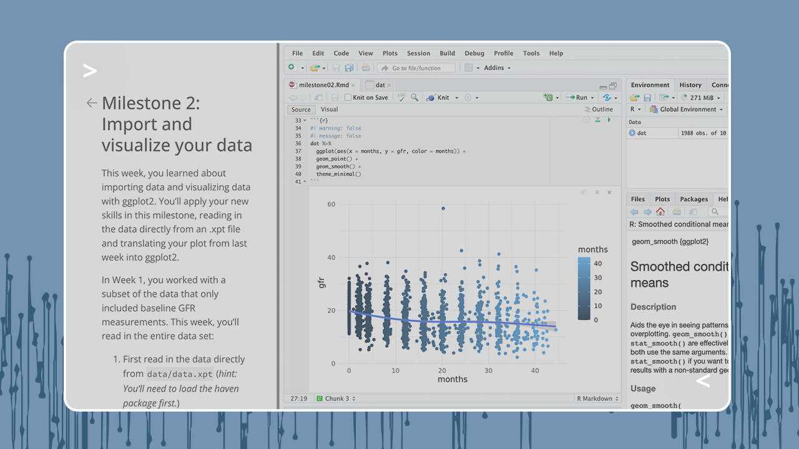This screenshot has width=799, height=449.
Task: Click the spell check ABC icon
Action: point(401,97)
